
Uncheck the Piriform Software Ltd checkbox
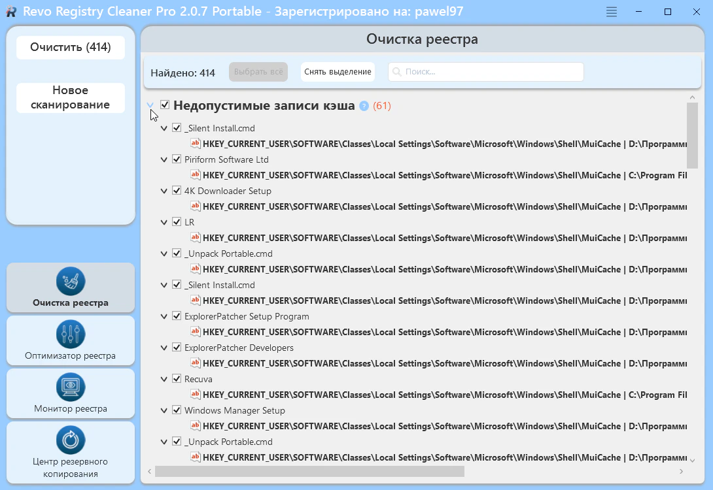(177, 159)
